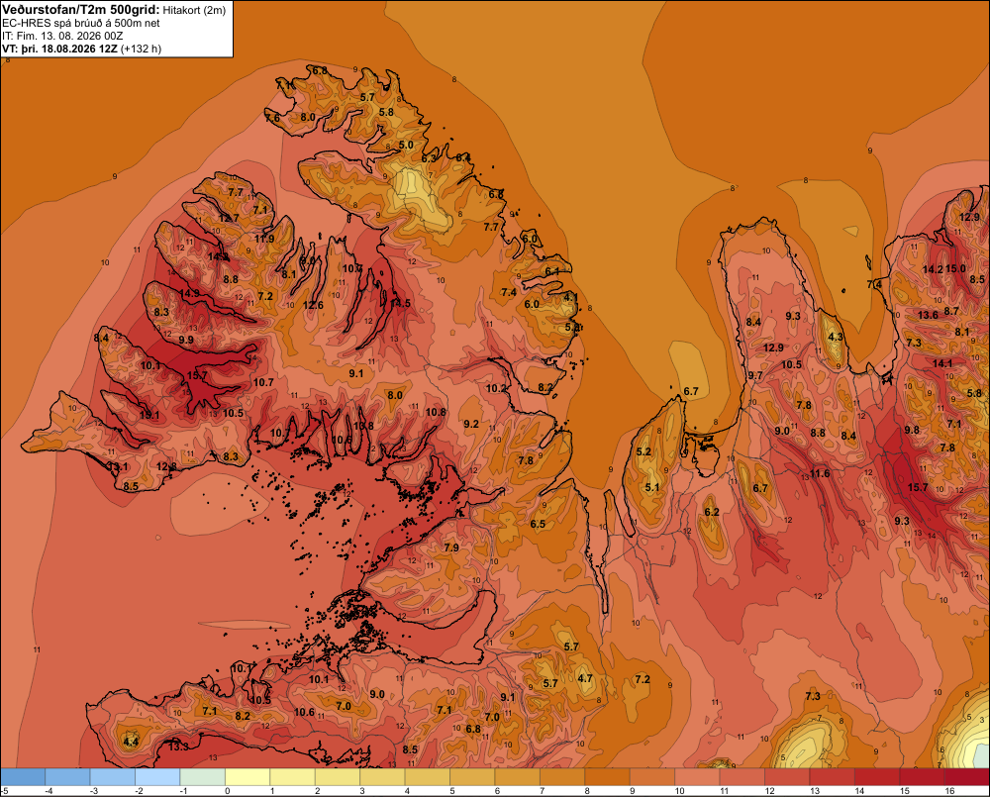
Task: Choose the dark red swatch right of 16
Action: tap(967, 777)
